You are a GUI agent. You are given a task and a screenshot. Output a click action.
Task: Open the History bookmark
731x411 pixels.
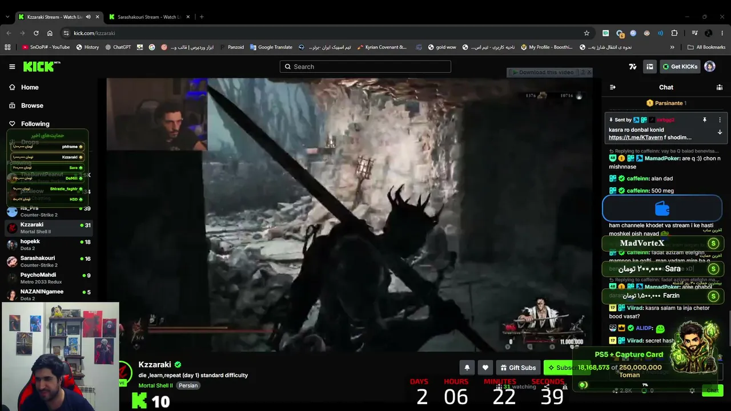pos(87,47)
